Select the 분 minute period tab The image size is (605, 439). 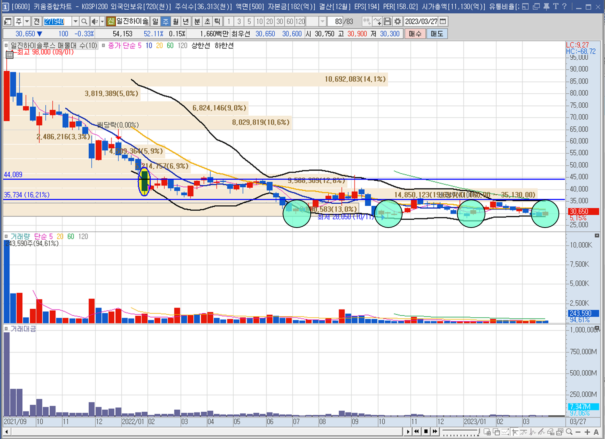pos(197,21)
